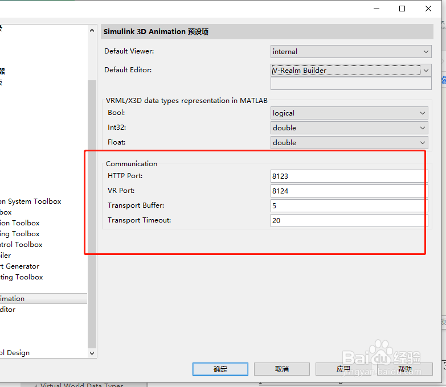Image resolution: width=446 pixels, height=387 pixels.
Task: Select the 'ol Design' tree item
Action: coord(15,353)
